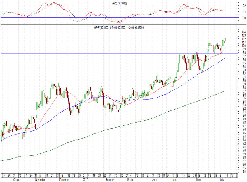Click the 8.0 price axis label
The image size is (247, 182).
(244, 116)
